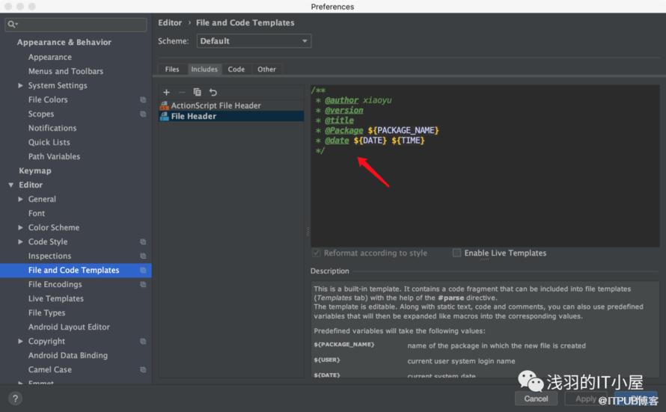
Task: Open Live Templates settings page
Action: [56, 299]
